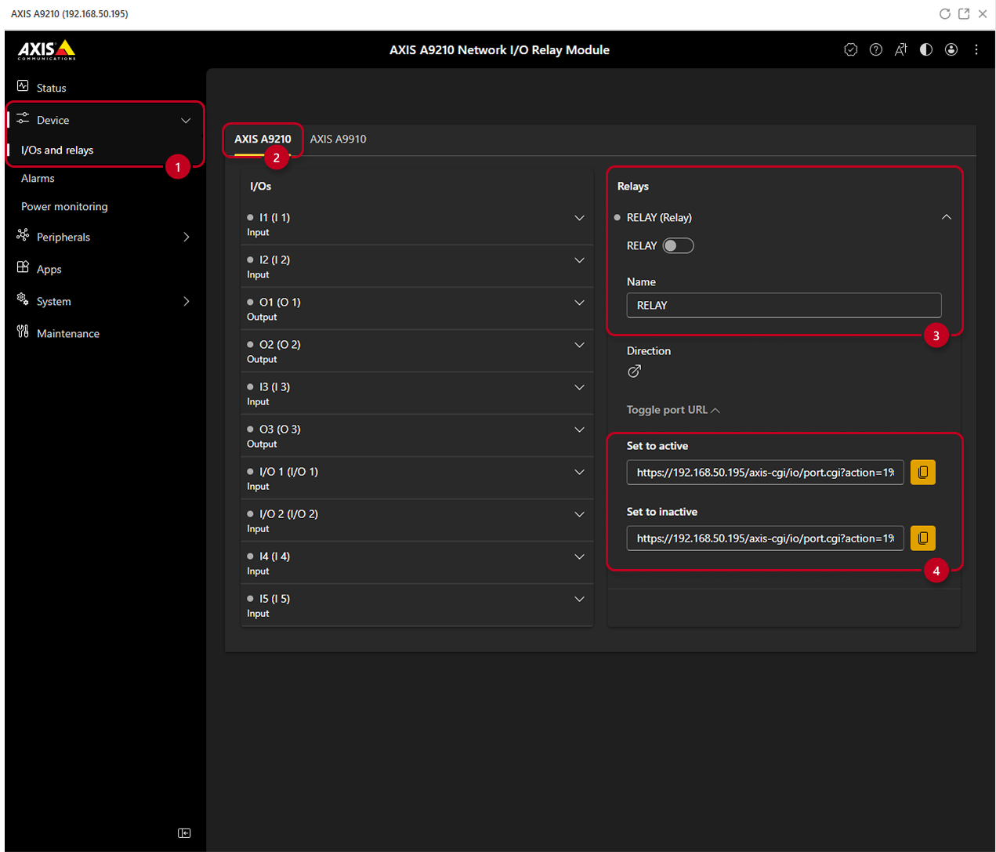
Task: Open the Alarms page
Action: pos(38,179)
